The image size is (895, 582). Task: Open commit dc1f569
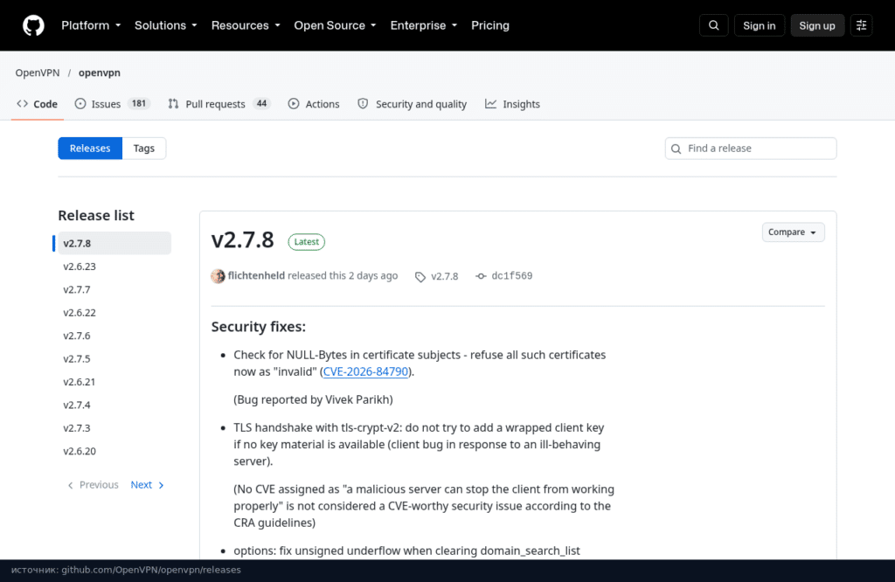[504, 275]
